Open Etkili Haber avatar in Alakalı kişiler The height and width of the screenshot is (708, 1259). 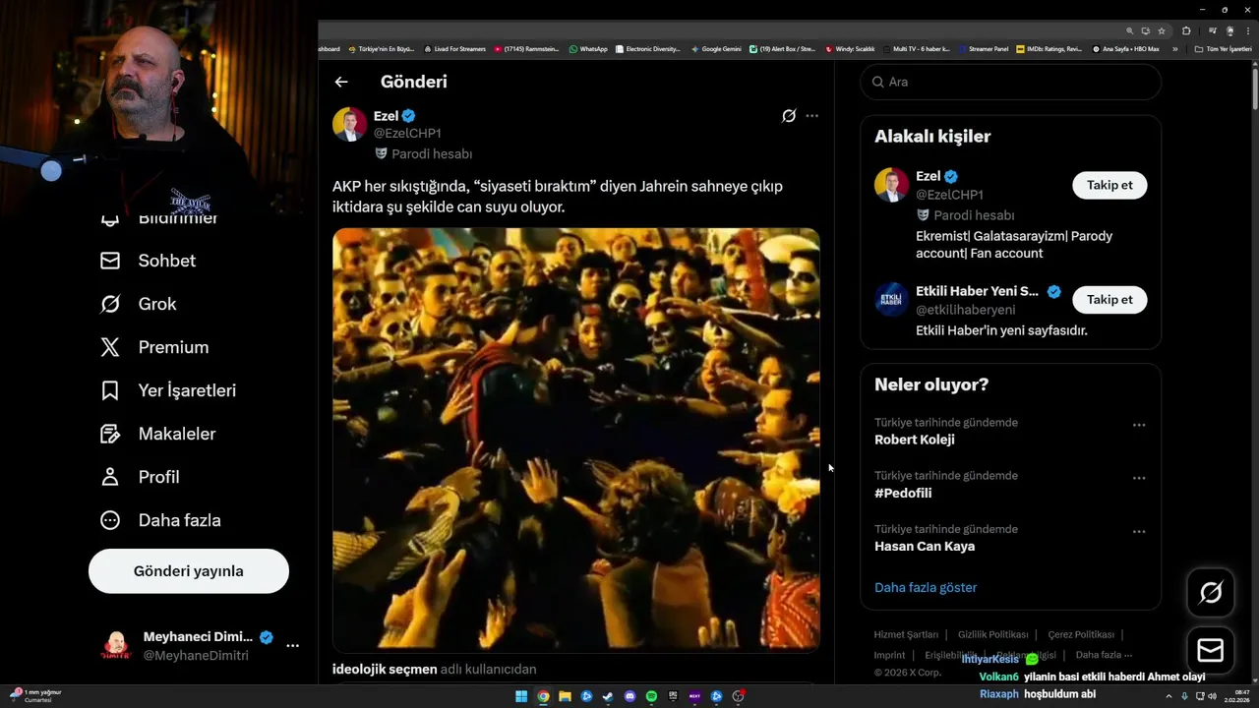pyautogui.click(x=892, y=299)
